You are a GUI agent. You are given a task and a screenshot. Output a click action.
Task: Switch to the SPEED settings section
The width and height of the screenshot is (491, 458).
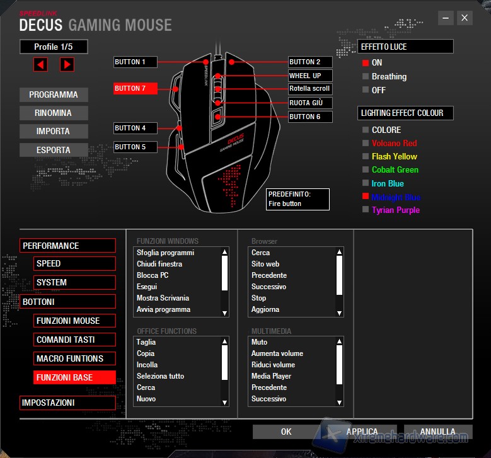pyautogui.click(x=74, y=263)
